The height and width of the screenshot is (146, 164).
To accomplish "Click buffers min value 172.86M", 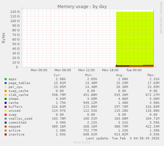I will click(90, 107).
